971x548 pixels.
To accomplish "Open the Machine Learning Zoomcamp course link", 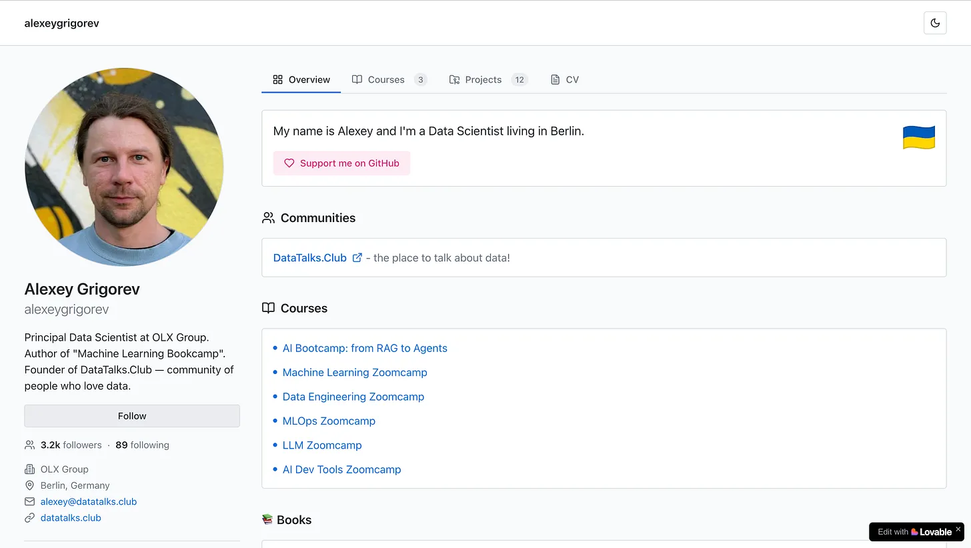I will [355, 372].
